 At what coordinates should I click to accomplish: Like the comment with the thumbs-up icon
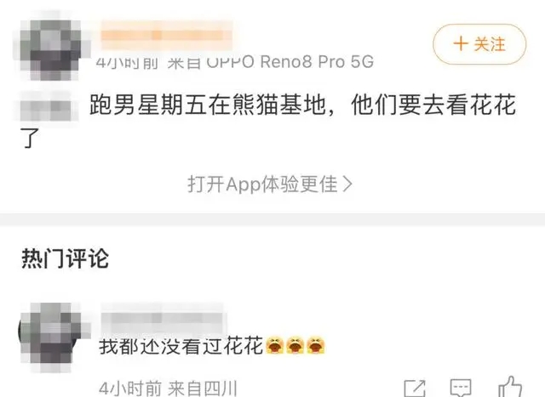tap(510, 387)
